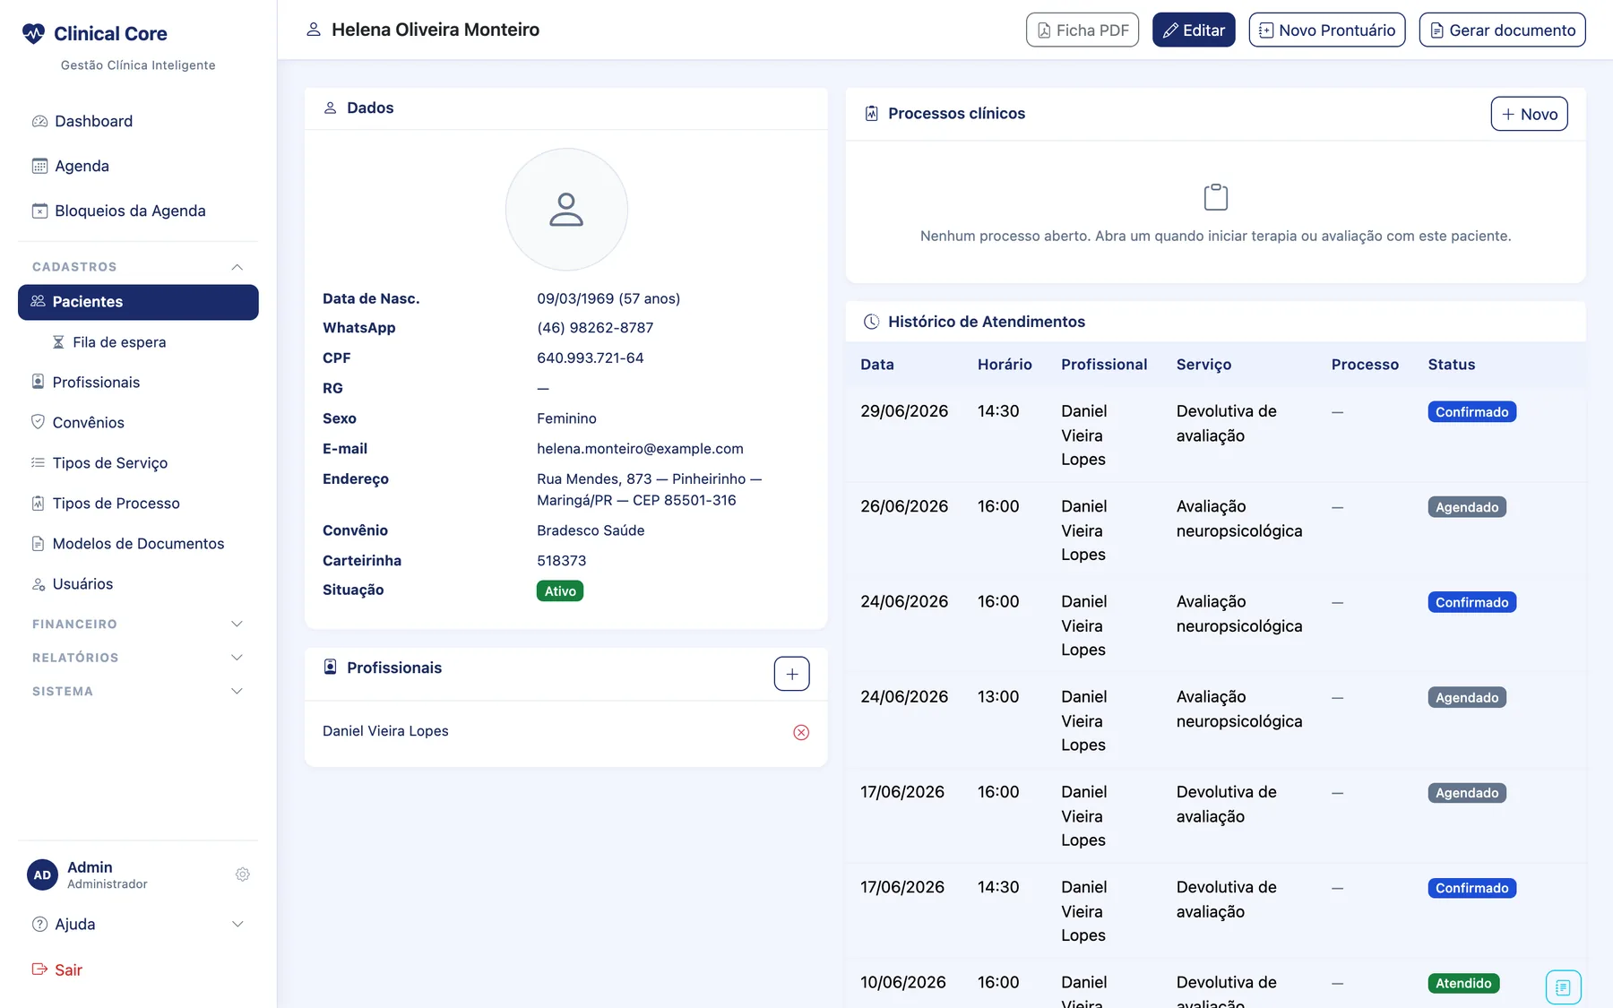Click the patient avatar placeholder
The height and width of the screenshot is (1008, 1613).
pos(566,209)
